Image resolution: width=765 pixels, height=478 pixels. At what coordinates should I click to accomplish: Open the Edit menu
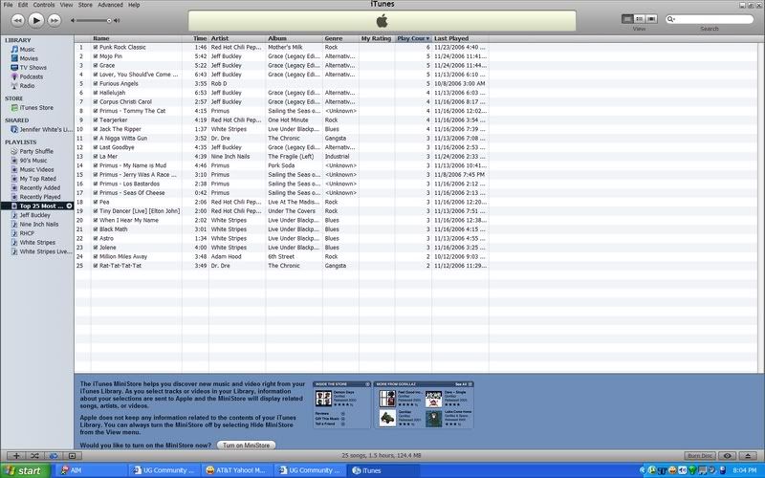23,5
